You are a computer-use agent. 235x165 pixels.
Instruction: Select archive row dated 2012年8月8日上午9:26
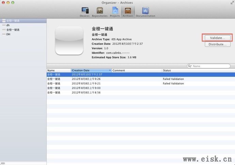click(141, 79)
